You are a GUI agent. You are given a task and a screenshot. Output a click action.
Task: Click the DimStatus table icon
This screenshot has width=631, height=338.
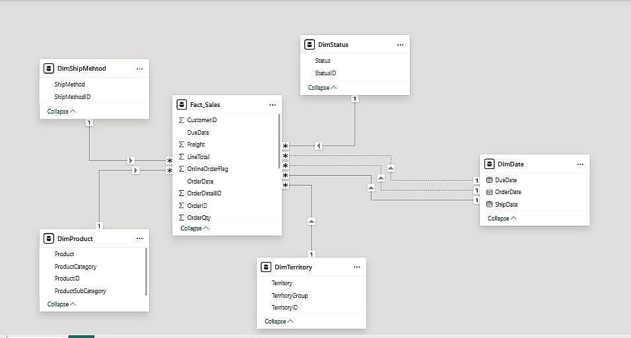pos(310,44)
